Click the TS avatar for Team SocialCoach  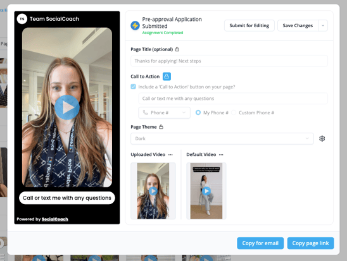[22, 19]
